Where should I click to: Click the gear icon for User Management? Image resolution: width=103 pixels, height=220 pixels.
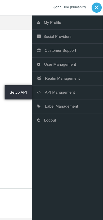click(x=39, y=64)
